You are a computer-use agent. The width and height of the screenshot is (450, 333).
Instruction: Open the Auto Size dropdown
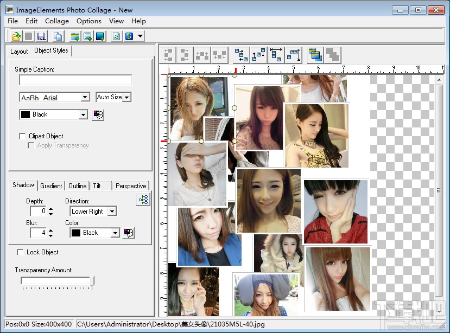point(126,97)
